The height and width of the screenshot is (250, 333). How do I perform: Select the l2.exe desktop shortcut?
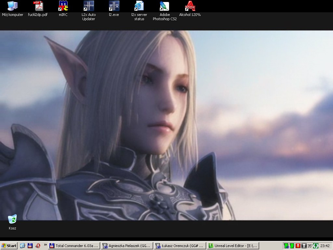coord(114,9)
